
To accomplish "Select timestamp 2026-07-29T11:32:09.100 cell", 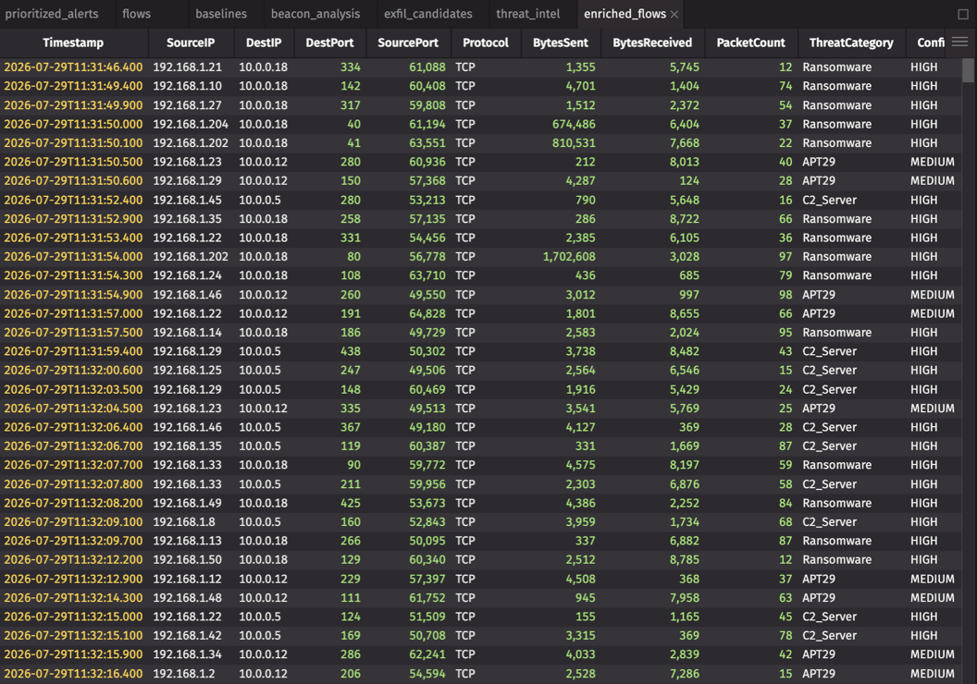I will coord(73,521).
